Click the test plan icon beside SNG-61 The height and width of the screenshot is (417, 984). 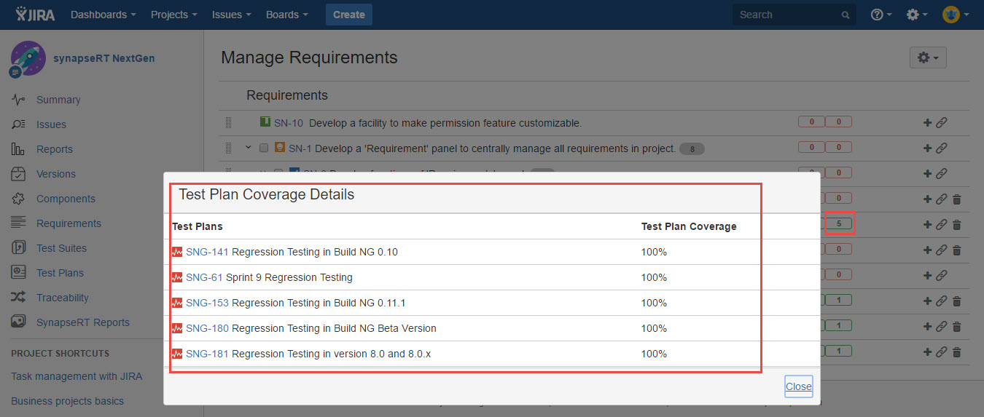tap(177, 277)
